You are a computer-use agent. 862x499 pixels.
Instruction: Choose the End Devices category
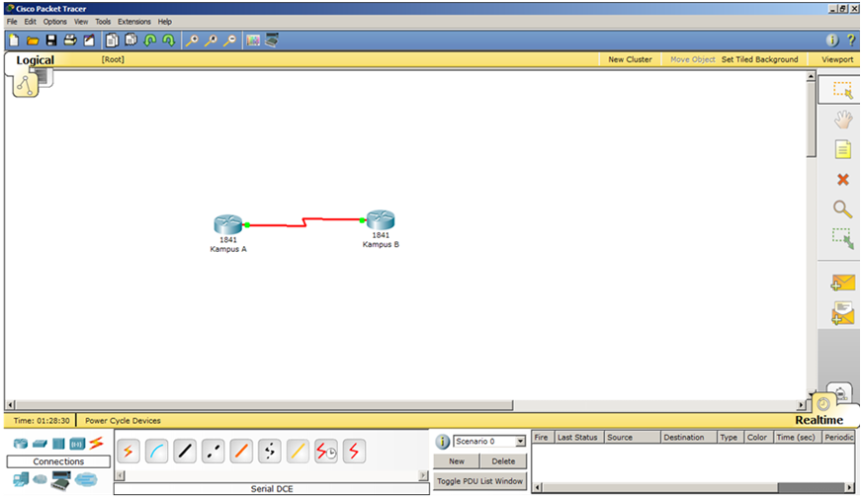click(21, 480)
